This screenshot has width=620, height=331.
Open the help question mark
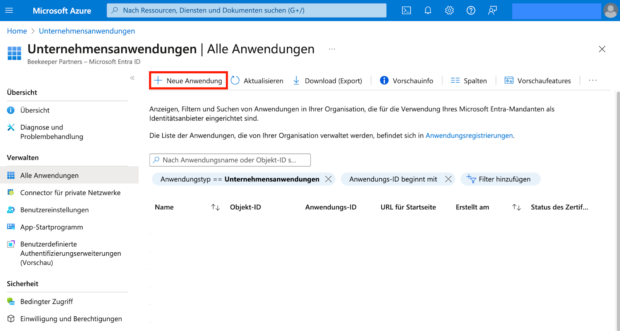point(471,10)
